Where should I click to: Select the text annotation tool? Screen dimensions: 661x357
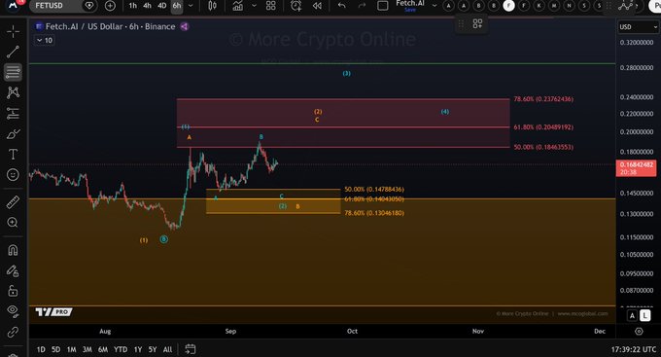pos(13,154)
